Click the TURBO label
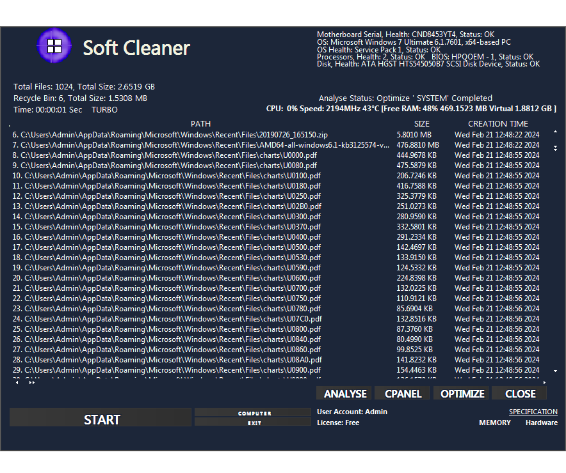The height and width of the screenshot is (473, 566). pos(104,110)
